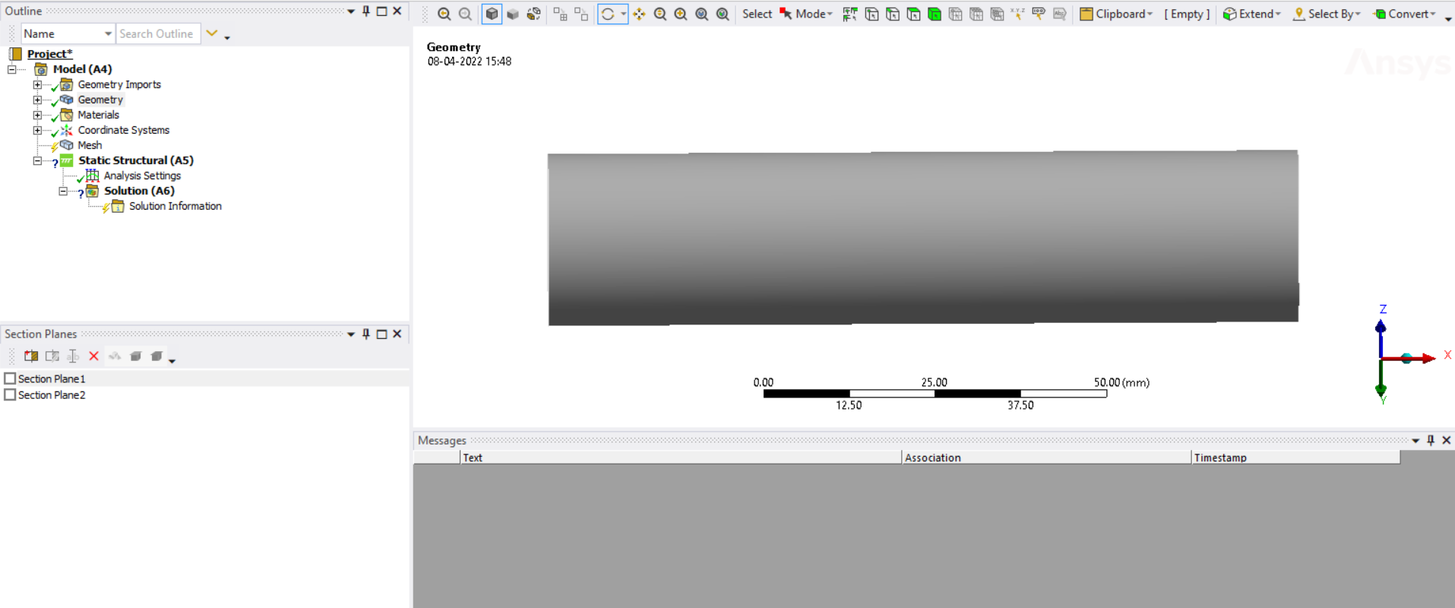Click the Timestamp column header in Messages
This screenshot has height=608, width=1455.
coord(1295,458)
